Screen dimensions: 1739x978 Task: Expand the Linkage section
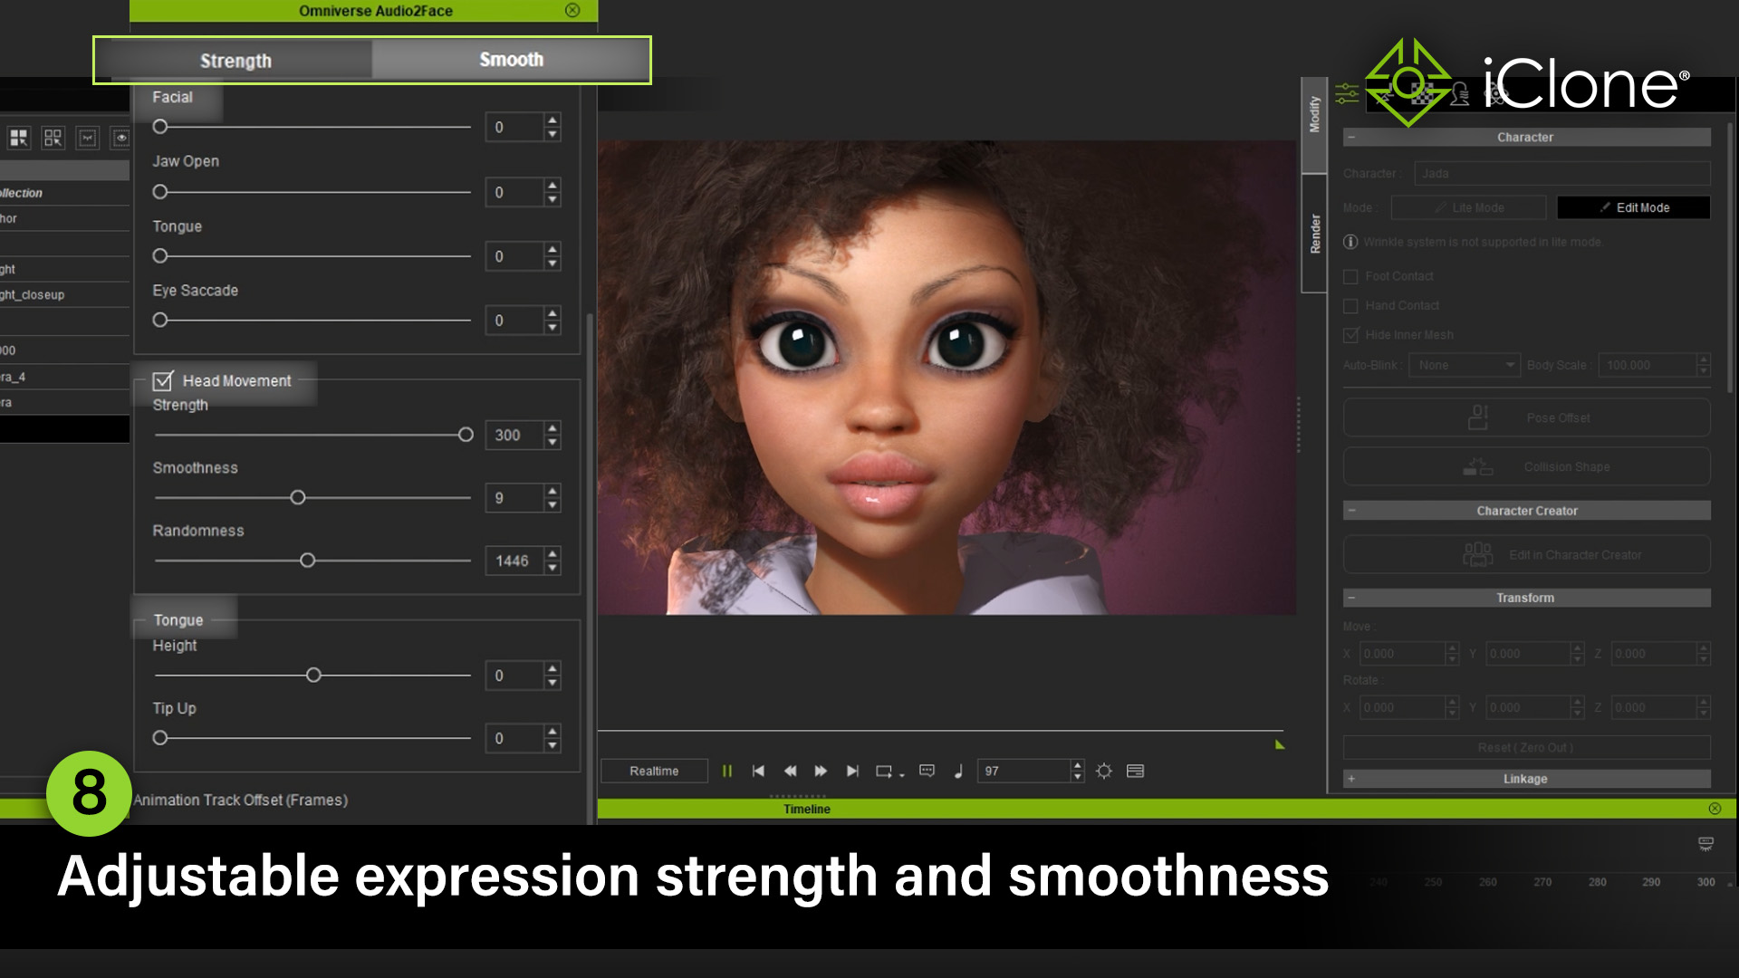click(1352, 779)
